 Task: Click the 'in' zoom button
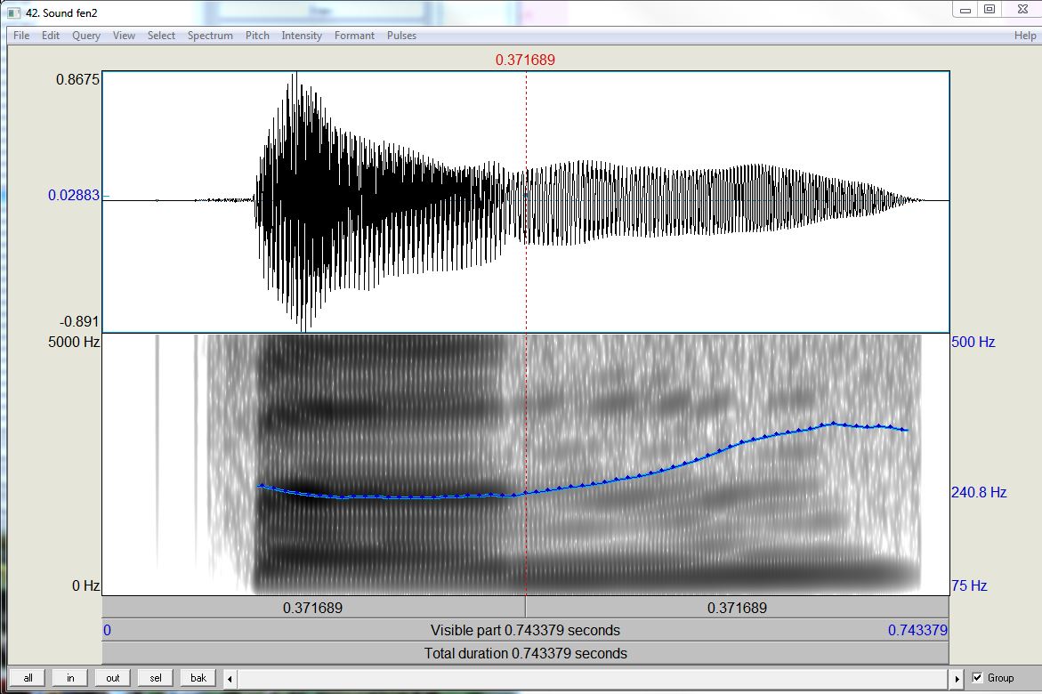click(70, 678)
